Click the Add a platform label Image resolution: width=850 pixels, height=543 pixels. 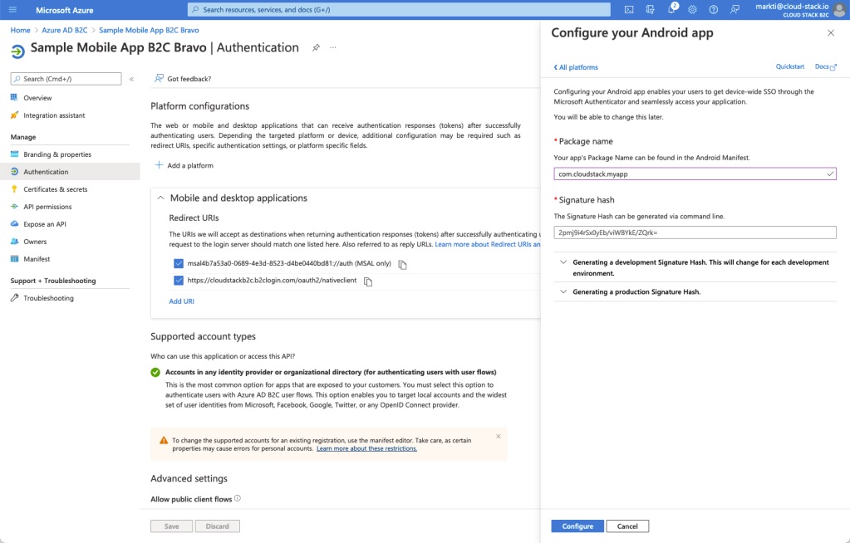click(190, 165)
